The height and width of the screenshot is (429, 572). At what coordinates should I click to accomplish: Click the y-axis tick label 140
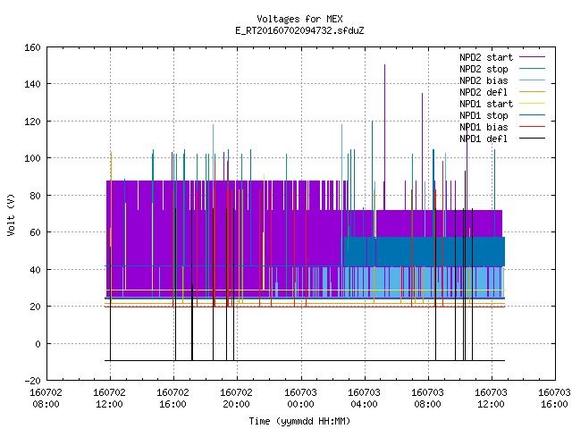click(32, 84)
